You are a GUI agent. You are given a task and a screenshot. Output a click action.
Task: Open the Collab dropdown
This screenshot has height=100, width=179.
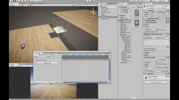(134, 1)
